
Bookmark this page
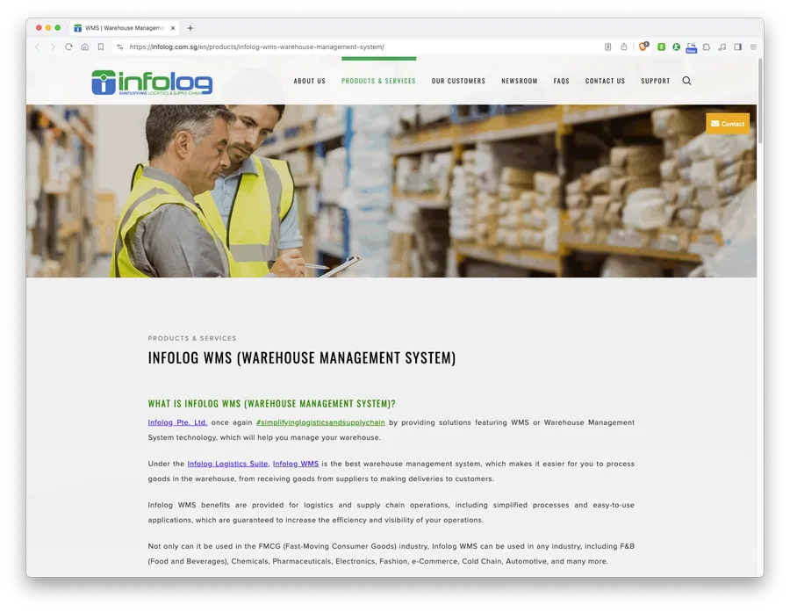click(x=101, y=47)
